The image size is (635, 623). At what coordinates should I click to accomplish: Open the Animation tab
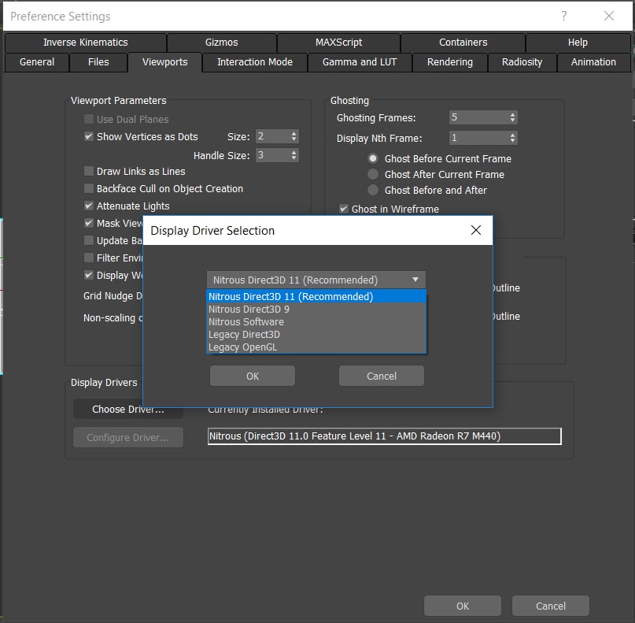pyautogui.click(x=593, y=62)
